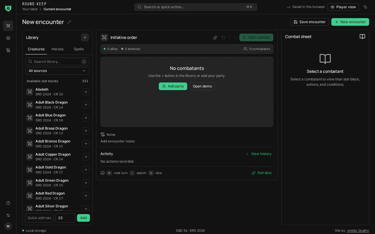Roll initiative dice icon in header
The height and width of the screenshot is (234, 375).
click(x=215, y=37)
